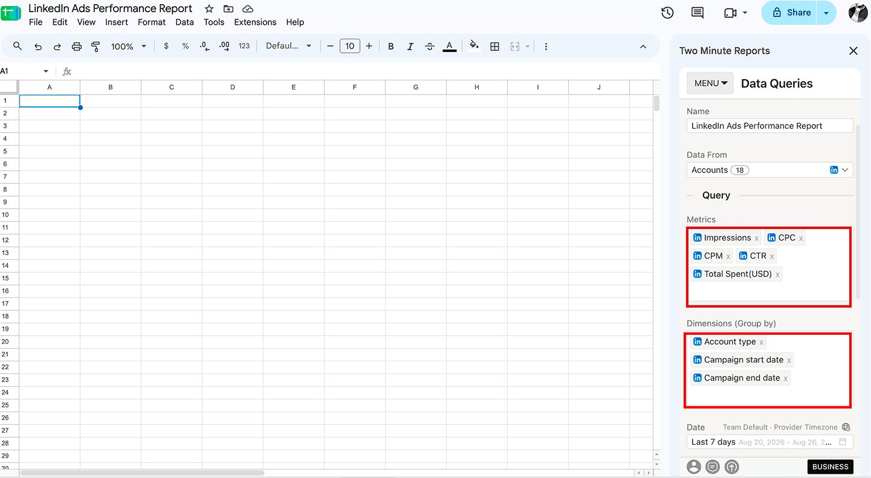The image size is (871, 478).
Task: Format as percent
Action: tap(186, 47)
